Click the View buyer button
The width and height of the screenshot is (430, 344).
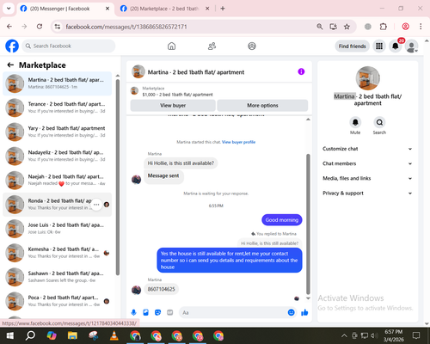[x=173, y=106]
